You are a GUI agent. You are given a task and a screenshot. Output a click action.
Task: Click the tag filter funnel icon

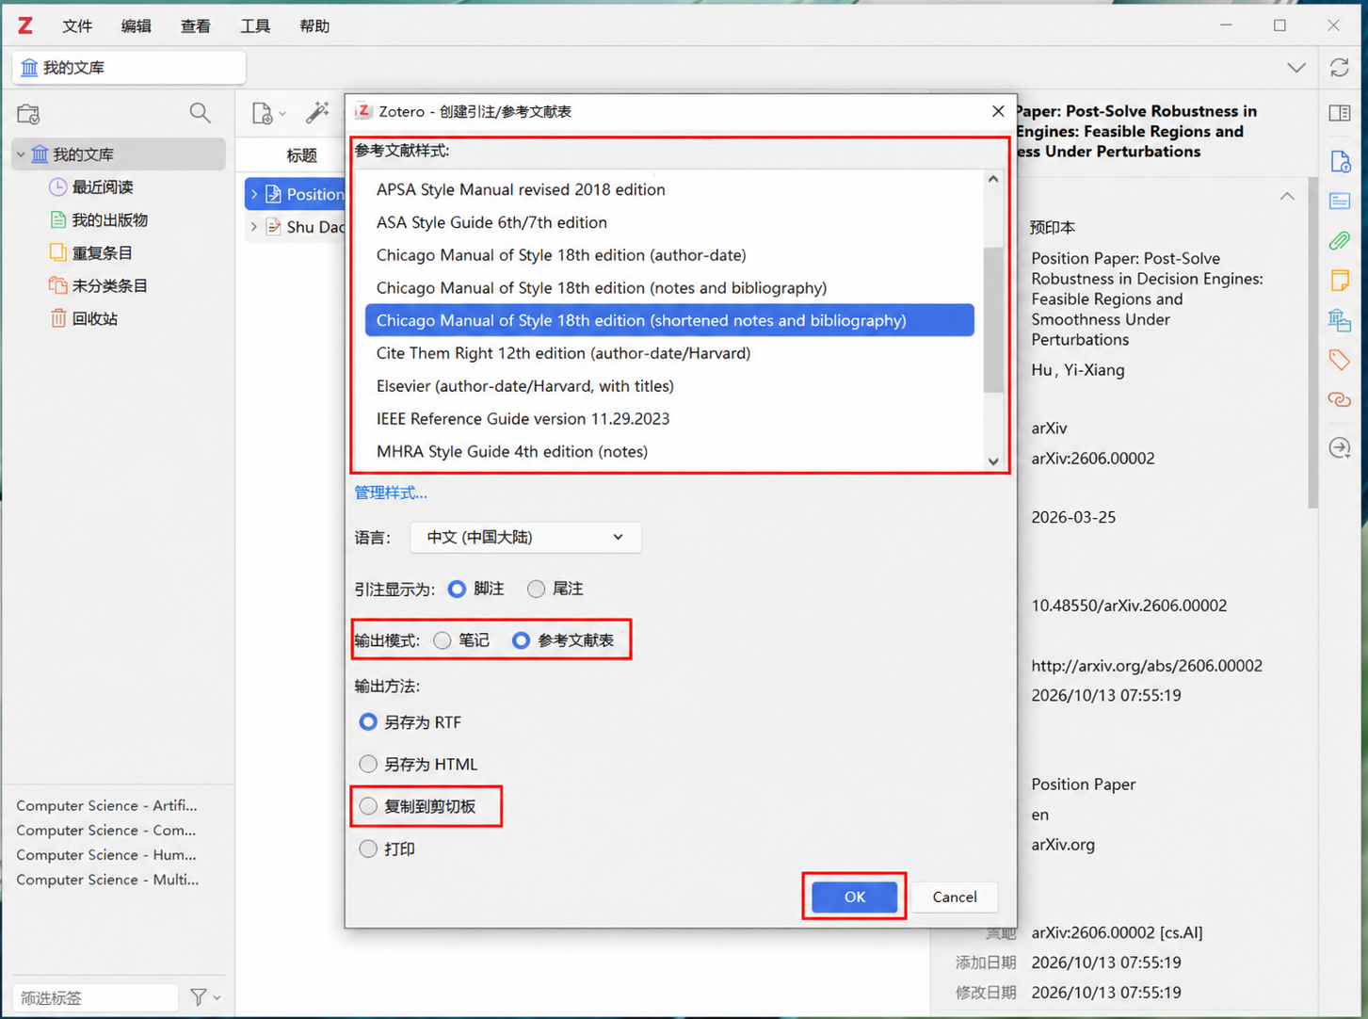point(199,996)
